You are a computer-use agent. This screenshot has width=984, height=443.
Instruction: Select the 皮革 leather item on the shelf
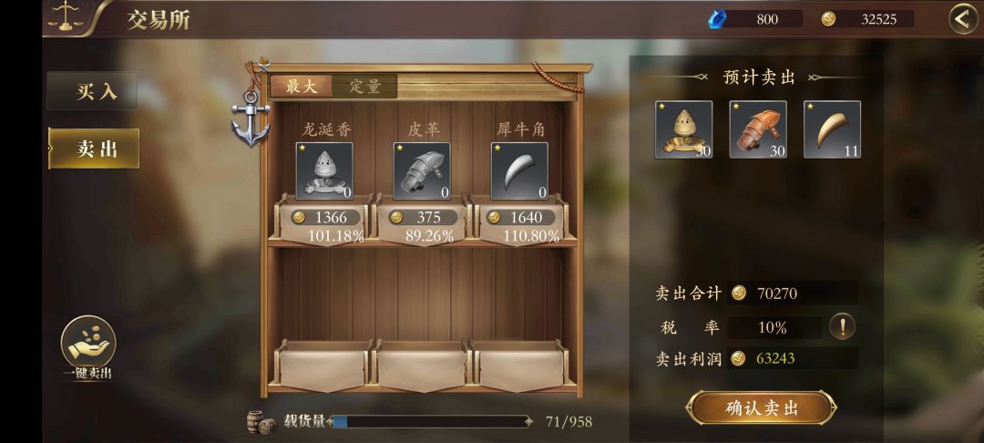pyautogui.click(x=422, y=170)
